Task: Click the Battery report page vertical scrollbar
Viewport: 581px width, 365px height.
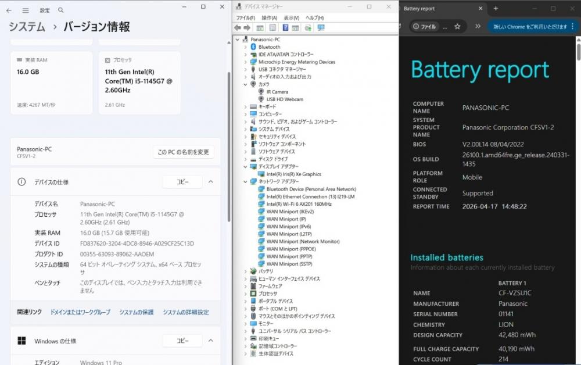Action: pos(578,174)
